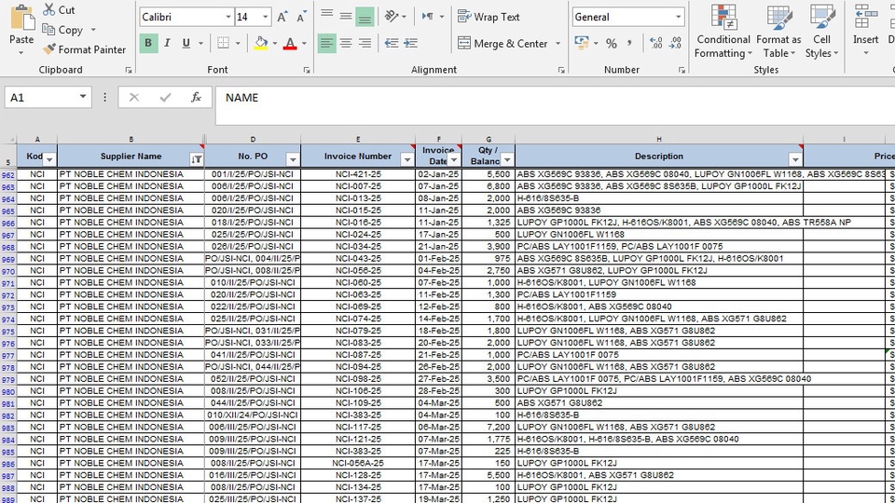
Task: Click formula bar containing NAME
Action: [555, 105]
